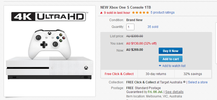This screenshot has height=100, width=217.
Task: Click the Buy It Now button
Action: click(x=170, y=51)
